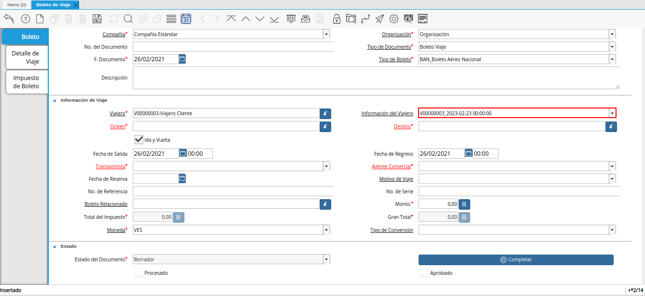The image size is (645, 296).
Task: Switch to the Detalle de Viaje tab
Action: (26, 57)
